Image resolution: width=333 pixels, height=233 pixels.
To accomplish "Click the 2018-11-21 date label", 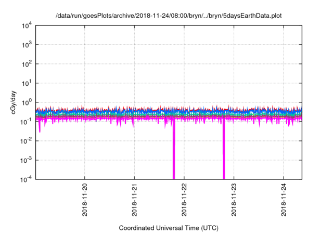I will [x=134, y=200].
